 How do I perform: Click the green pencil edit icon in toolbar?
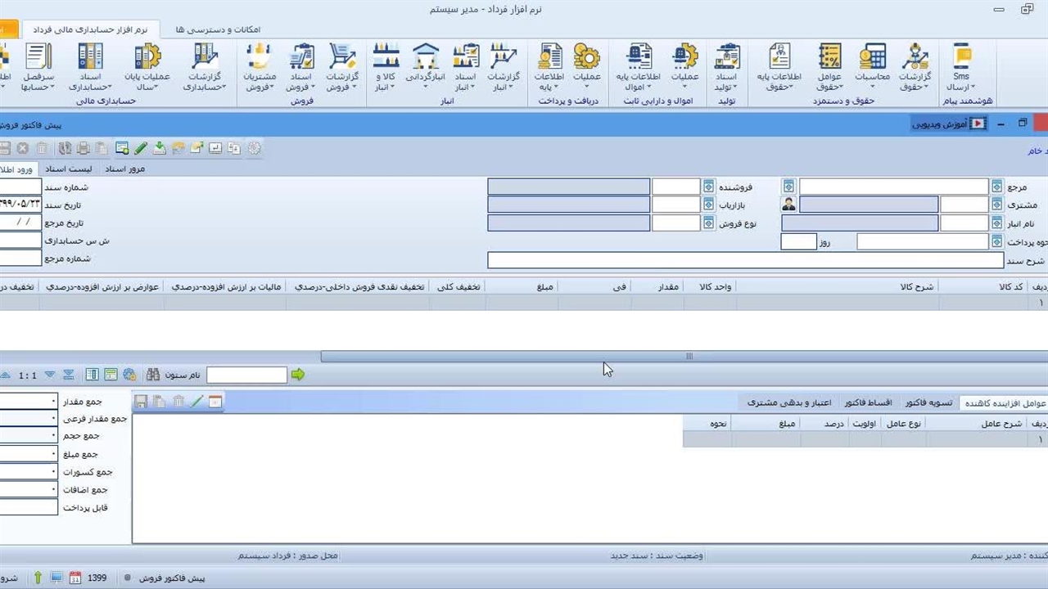tap(141, 148)
